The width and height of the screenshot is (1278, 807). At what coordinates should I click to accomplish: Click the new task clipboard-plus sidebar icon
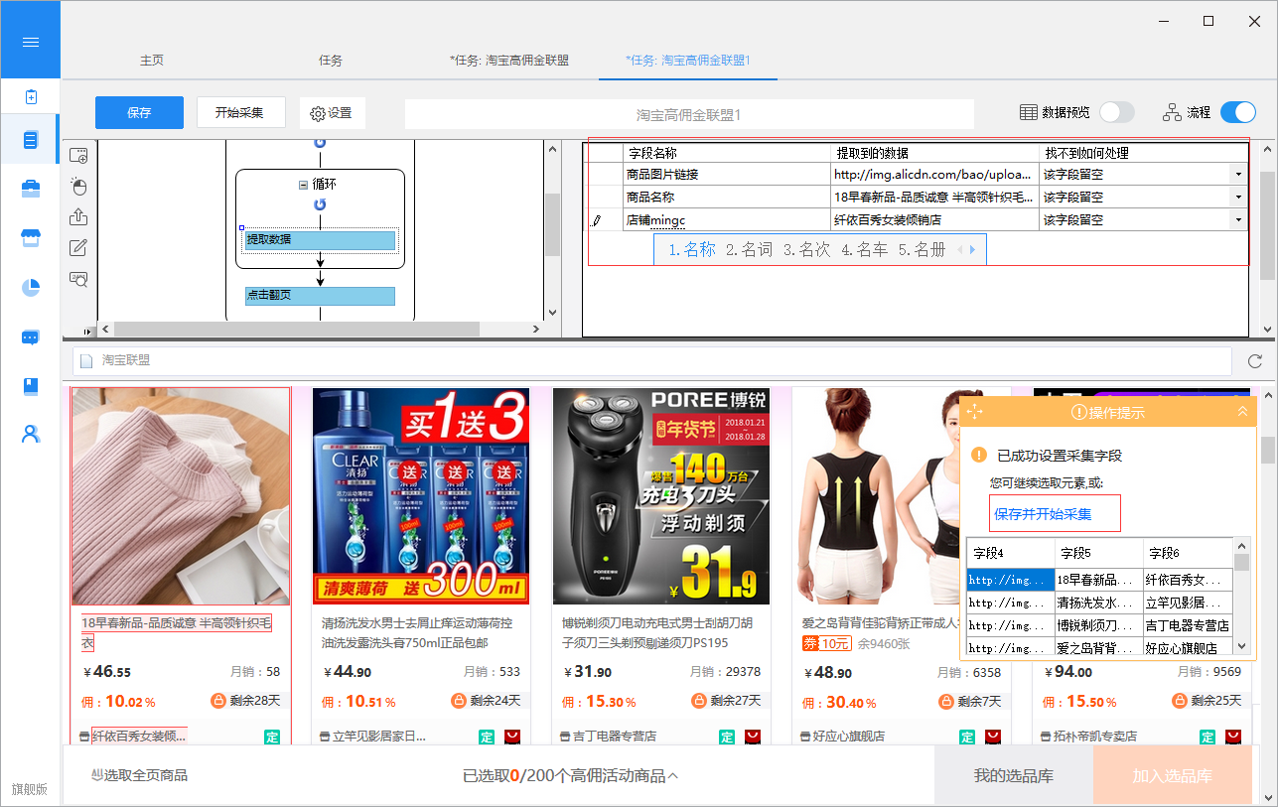click(x=31, y=97)
